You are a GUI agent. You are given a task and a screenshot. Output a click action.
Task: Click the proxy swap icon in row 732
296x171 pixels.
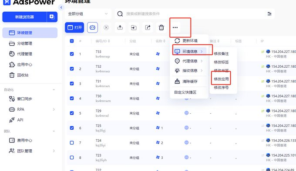[263, 66]
